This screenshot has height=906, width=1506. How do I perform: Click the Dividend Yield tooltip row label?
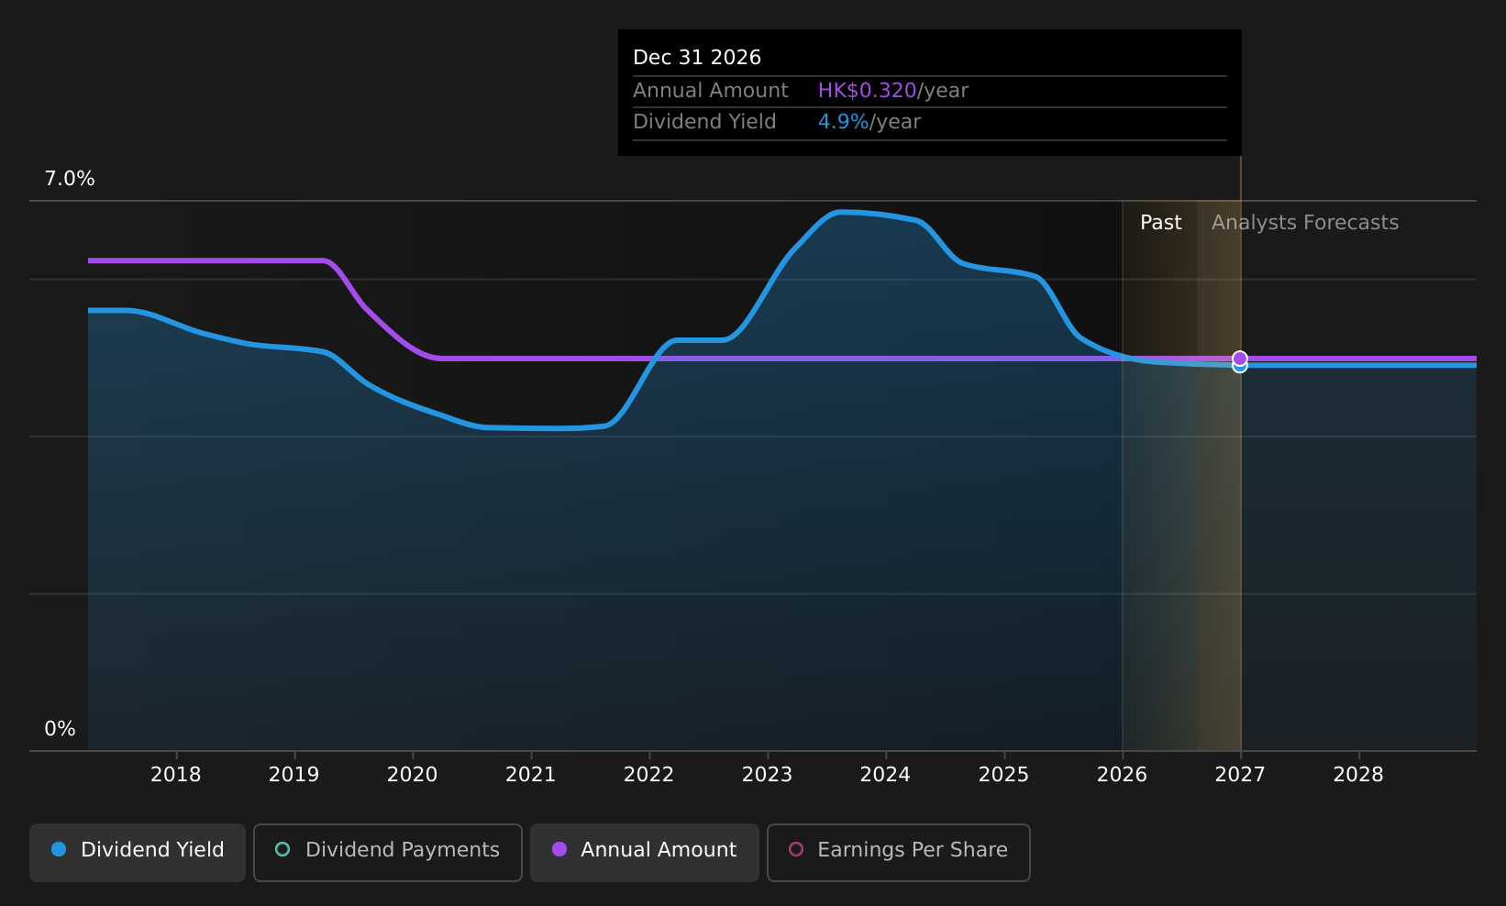click(704, 122)
